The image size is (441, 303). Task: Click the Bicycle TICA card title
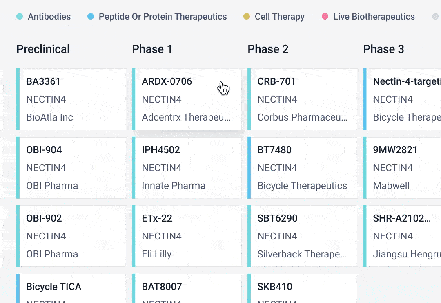(x=54, y=287)
